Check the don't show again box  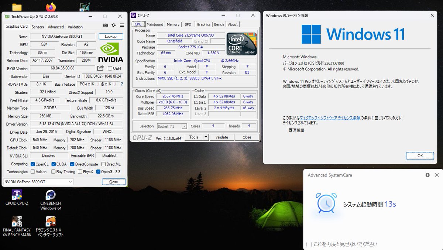pos(309,244)
